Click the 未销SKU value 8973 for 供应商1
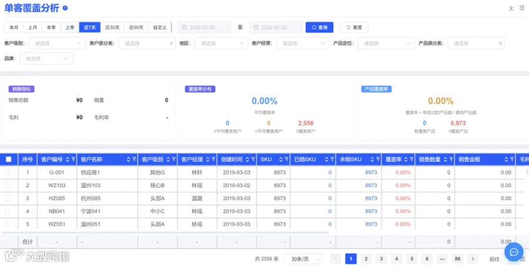The image size is (529, 266). 371,172
